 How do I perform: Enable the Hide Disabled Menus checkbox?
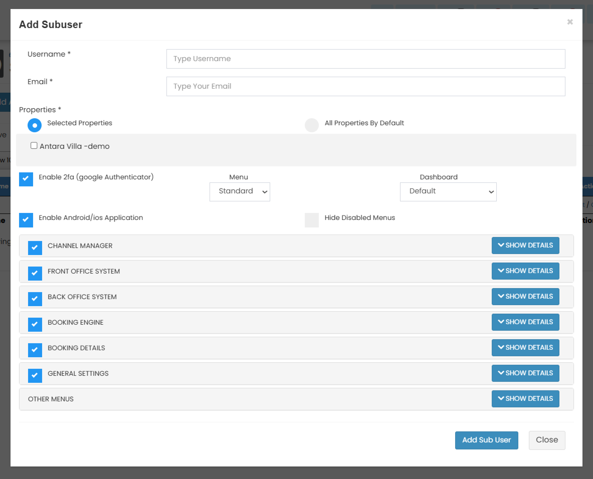coord(312,220)
